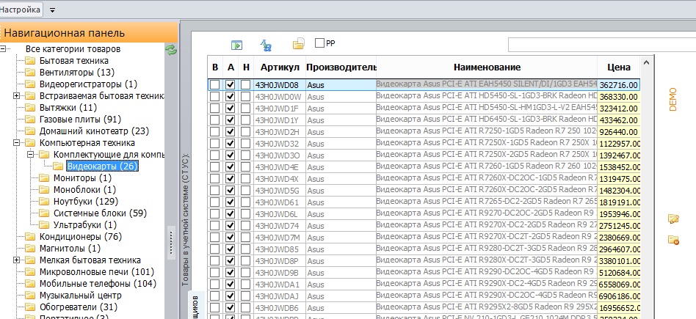Click folder icon beside Ноутбуки (129)

[44, 202]
